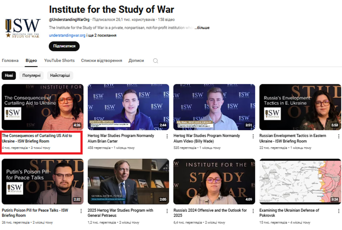This screenshot has height=230, width=342.
Task: Open options menu for Pokrovsk defense video
Action: point(338,211)
